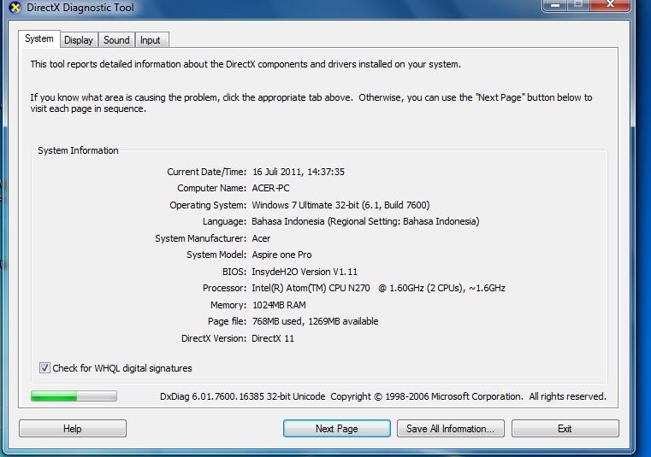
Task: Close the DirectX Diagnostic window
Action: tap(610, 4)
